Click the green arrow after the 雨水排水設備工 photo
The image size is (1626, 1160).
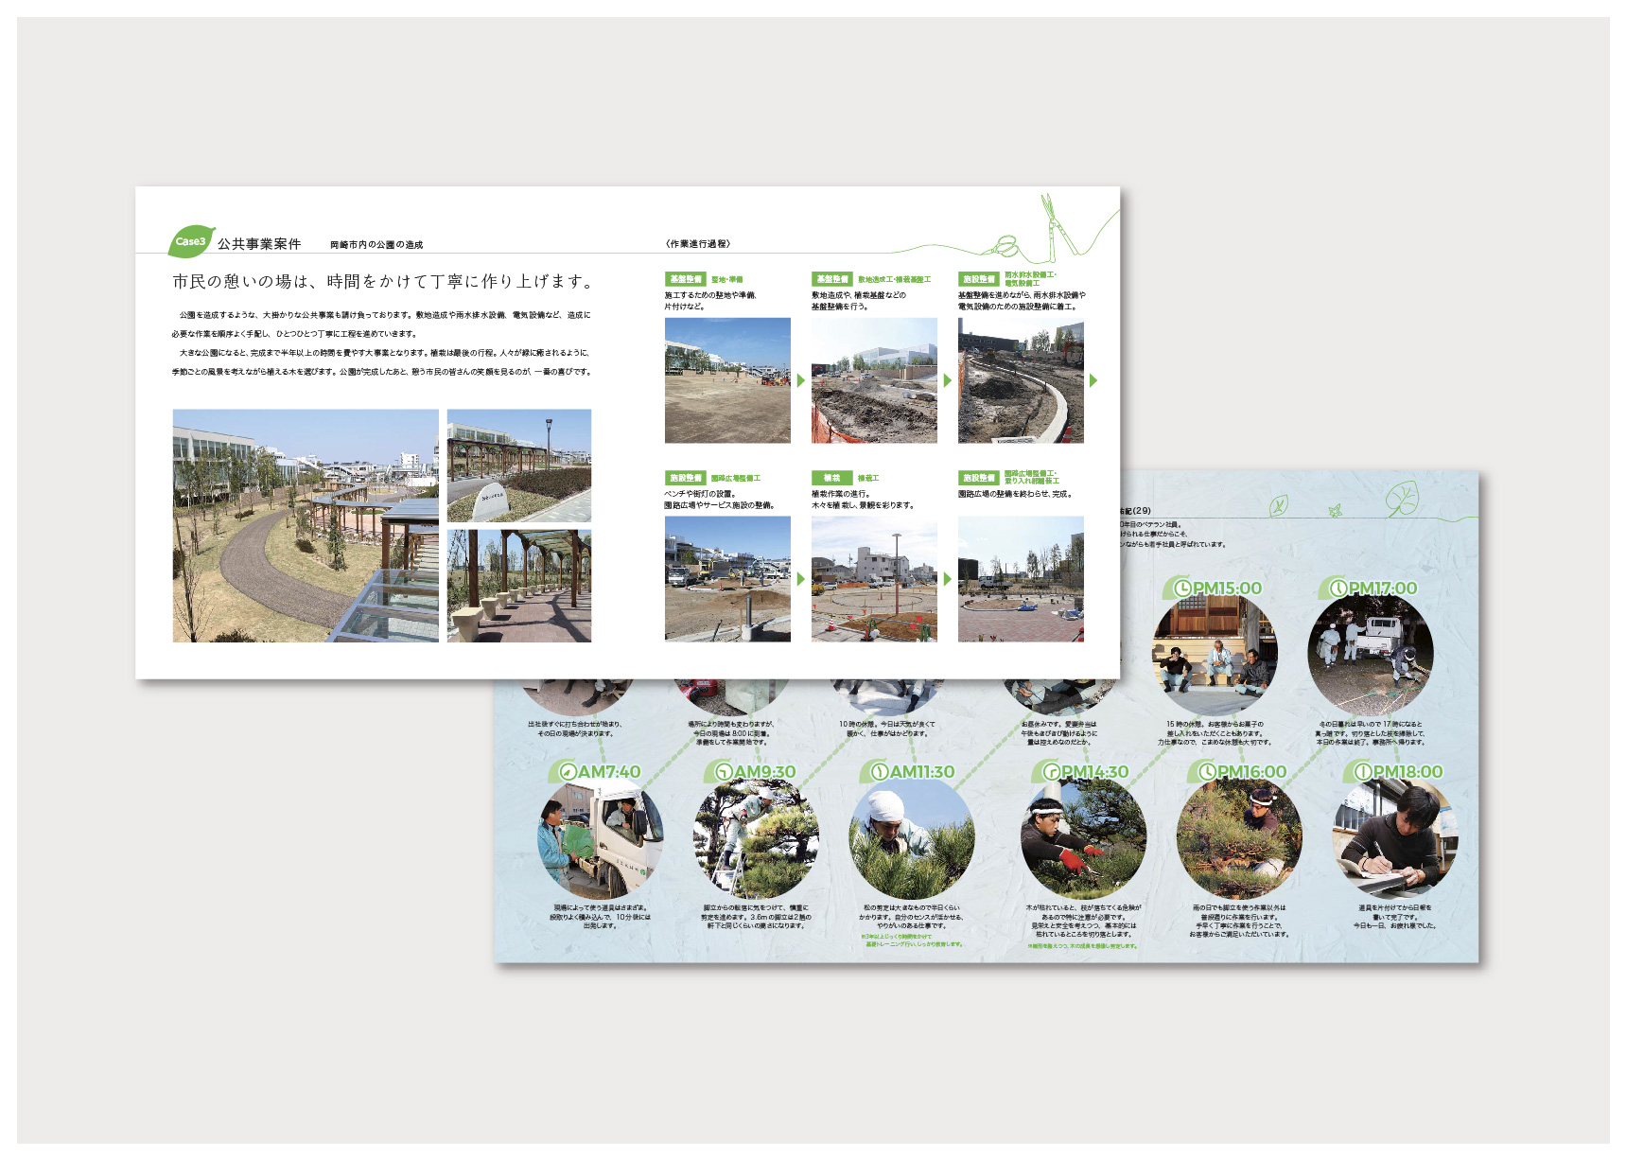(x=1094, y=380)
